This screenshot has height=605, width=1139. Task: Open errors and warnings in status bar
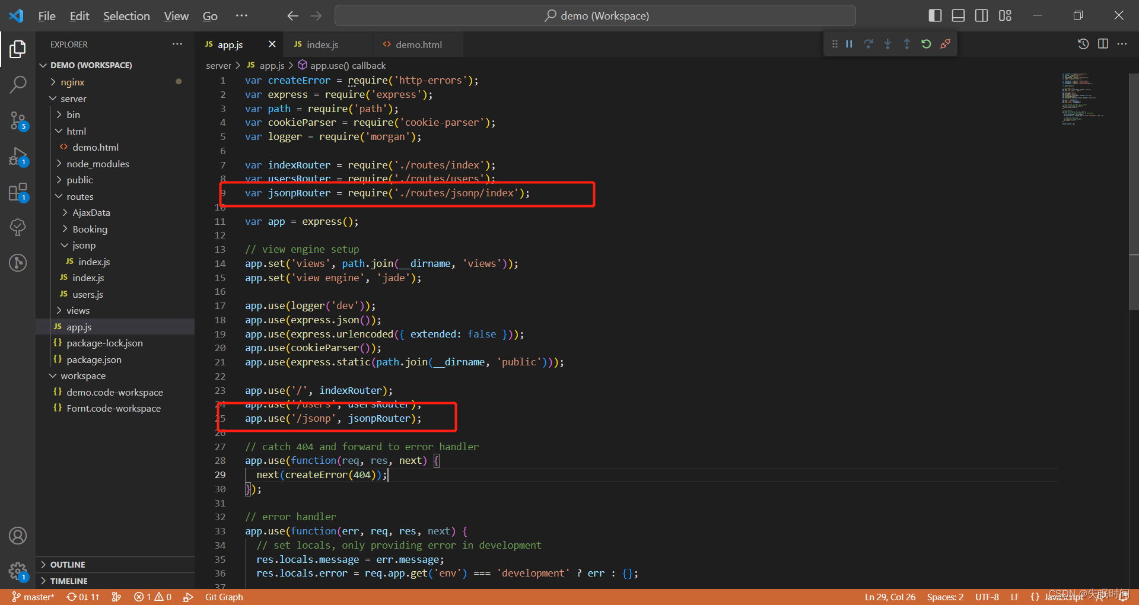(x=153, y=597)
